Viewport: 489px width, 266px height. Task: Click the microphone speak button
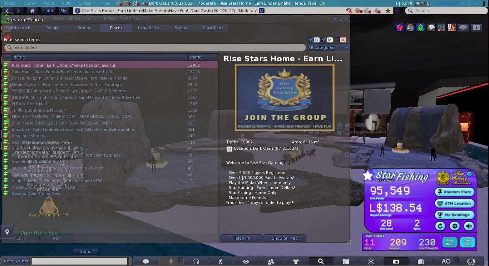(x=171, y=261)
